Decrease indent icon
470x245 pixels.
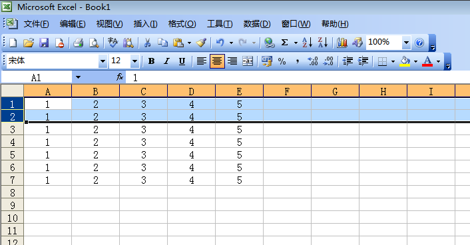pyautogui.click(x=348, y=61)
